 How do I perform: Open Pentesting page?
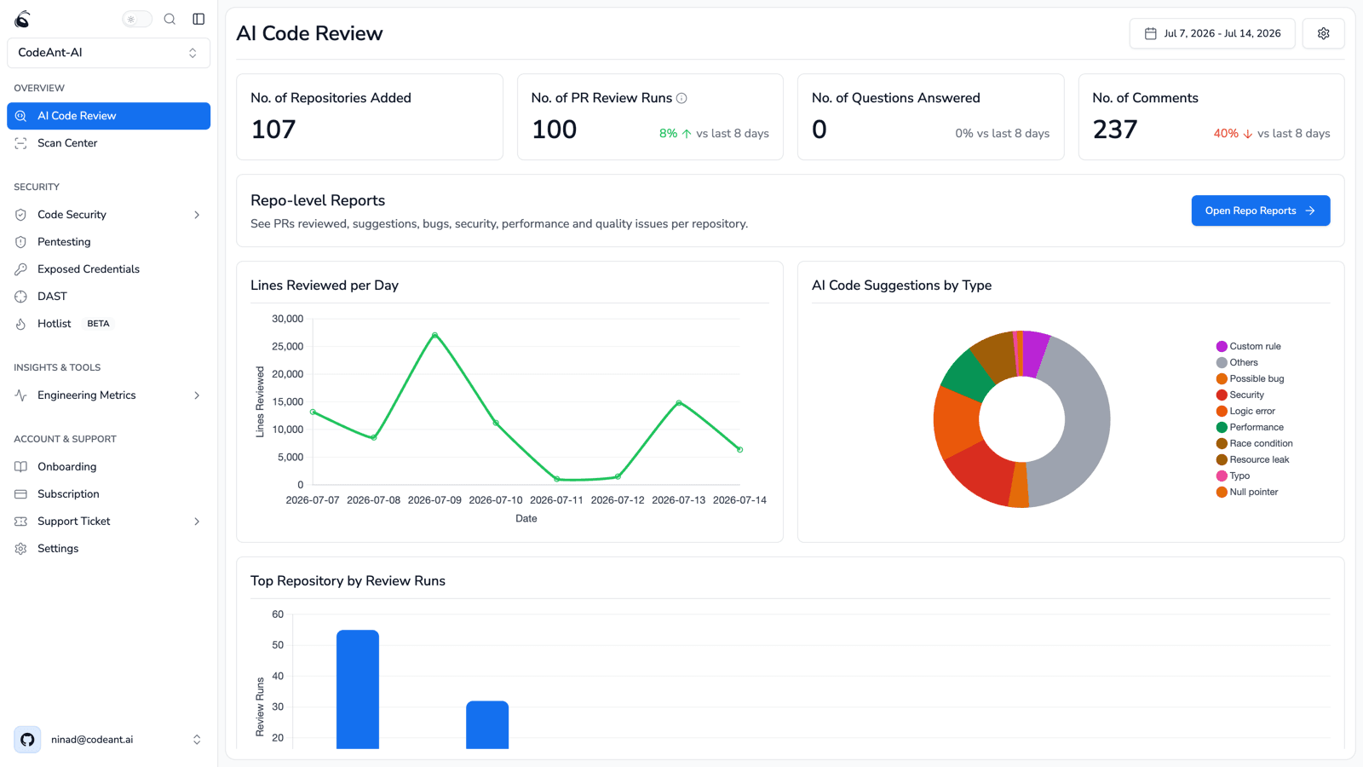[108, 242]
